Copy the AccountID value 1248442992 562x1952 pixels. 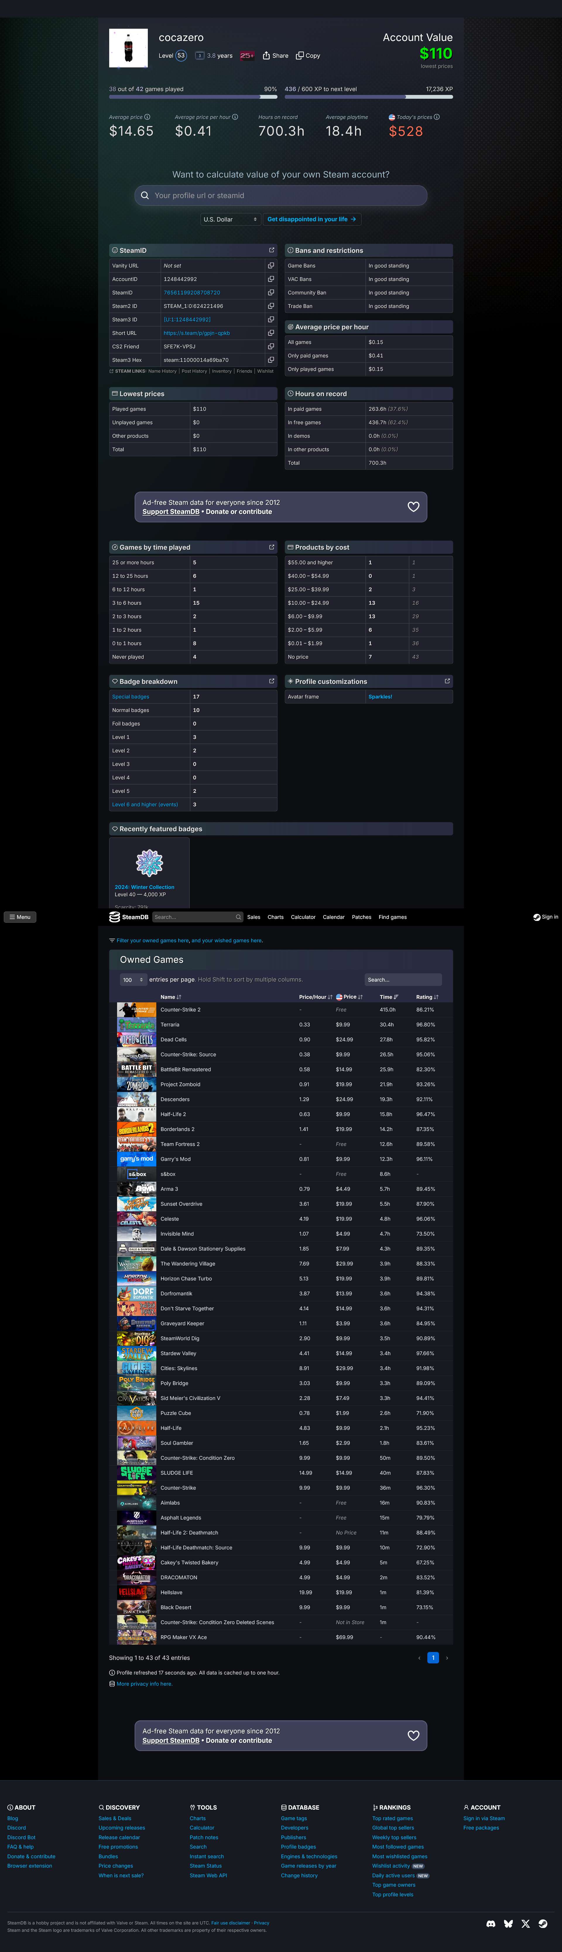[x=270, y=279]
